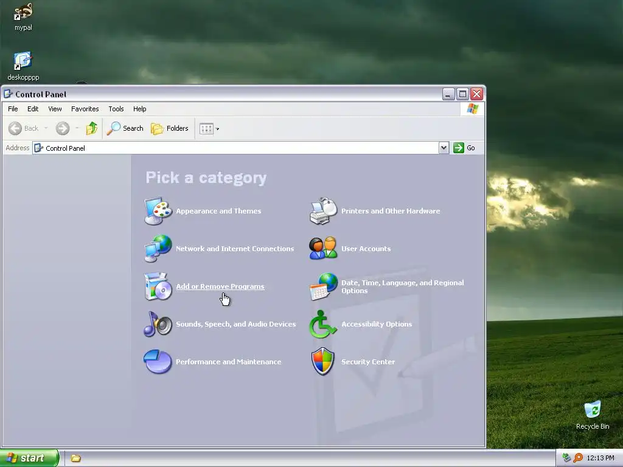
Task: Click the Up folder toolbar icon
Action: coord(92,128)
